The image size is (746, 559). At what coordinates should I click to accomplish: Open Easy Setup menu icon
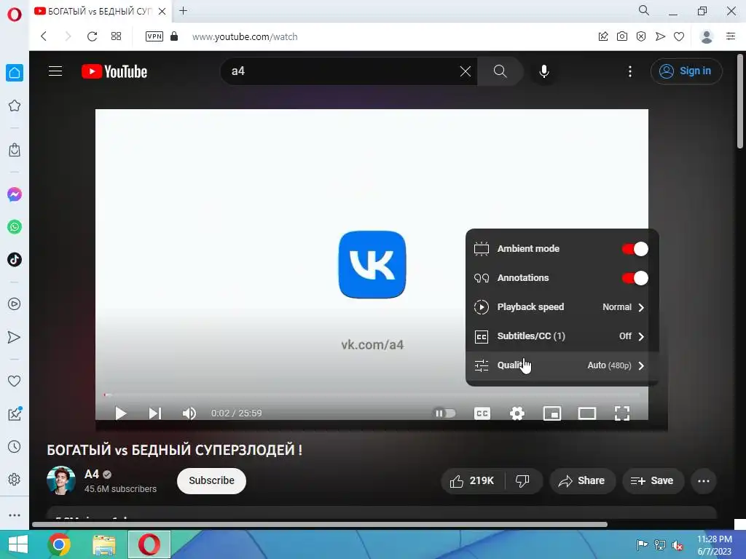731,36
